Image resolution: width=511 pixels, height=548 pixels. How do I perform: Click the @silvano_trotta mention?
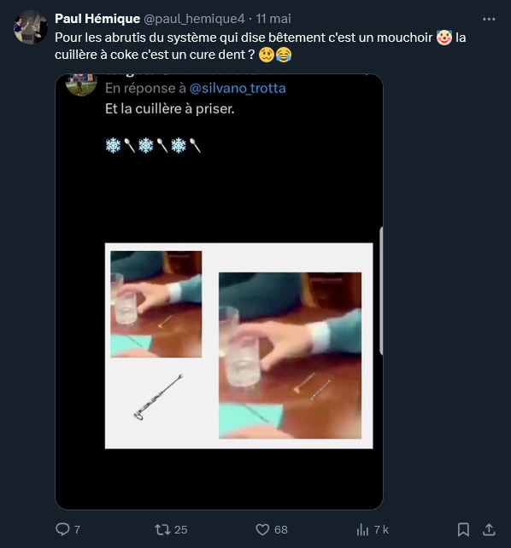point(238,89)
